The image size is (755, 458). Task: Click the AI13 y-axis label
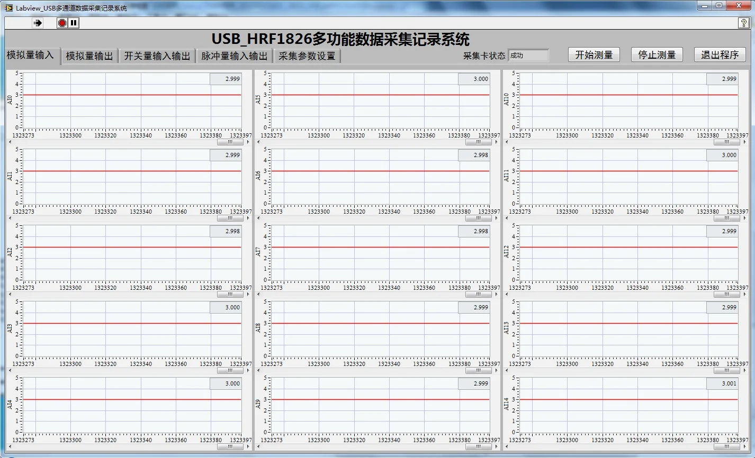[506, 328]
